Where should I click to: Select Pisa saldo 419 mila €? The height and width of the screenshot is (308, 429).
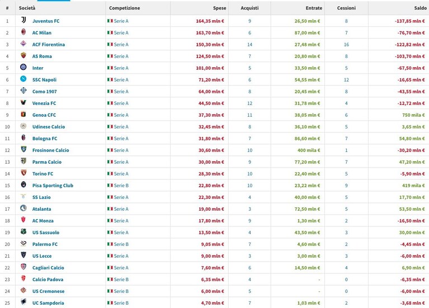414,186
